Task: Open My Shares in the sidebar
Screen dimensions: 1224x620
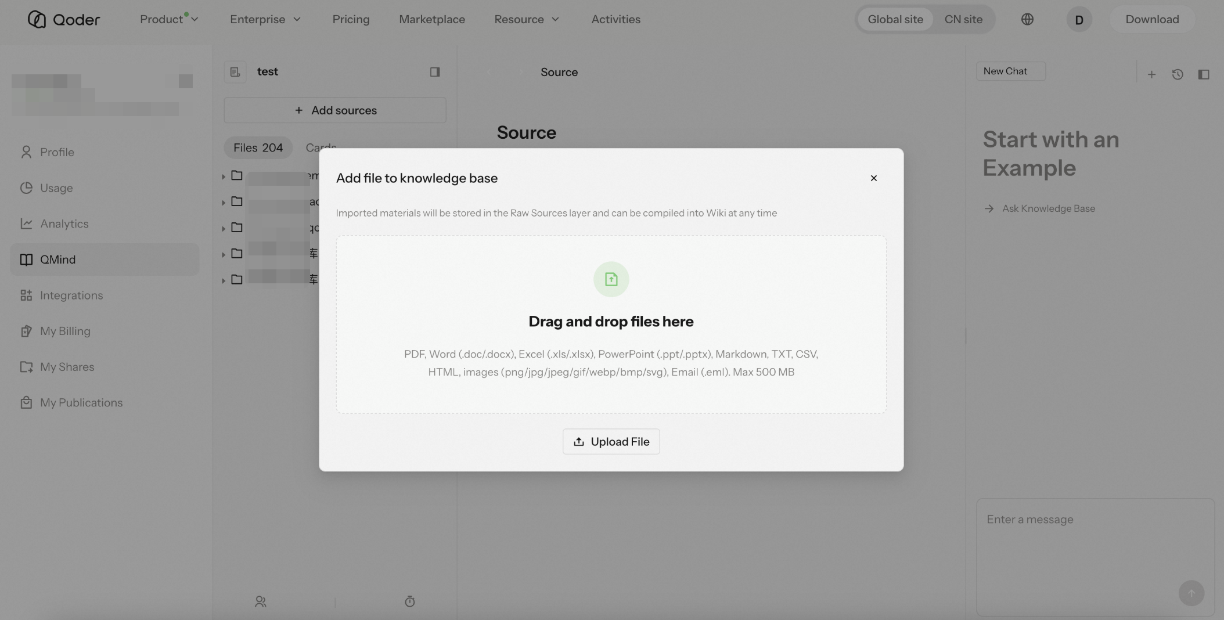Action: [x=105, y=367]
